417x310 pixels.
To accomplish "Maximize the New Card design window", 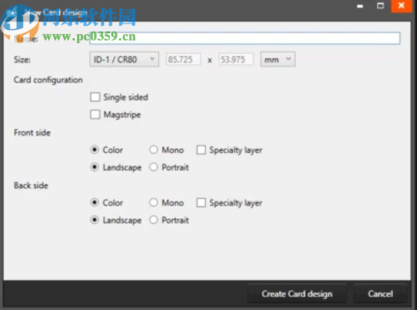I will pos(381,6).
